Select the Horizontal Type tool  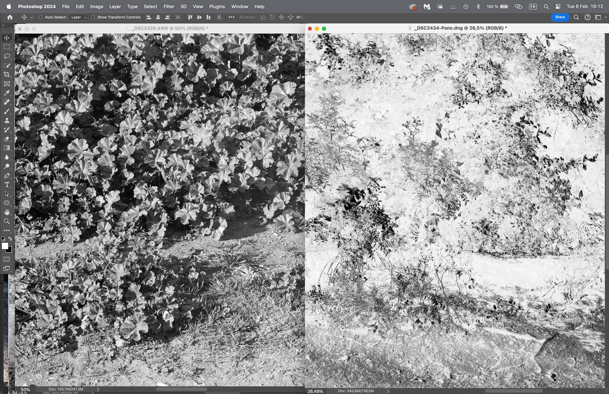click(x=7, y=184)
